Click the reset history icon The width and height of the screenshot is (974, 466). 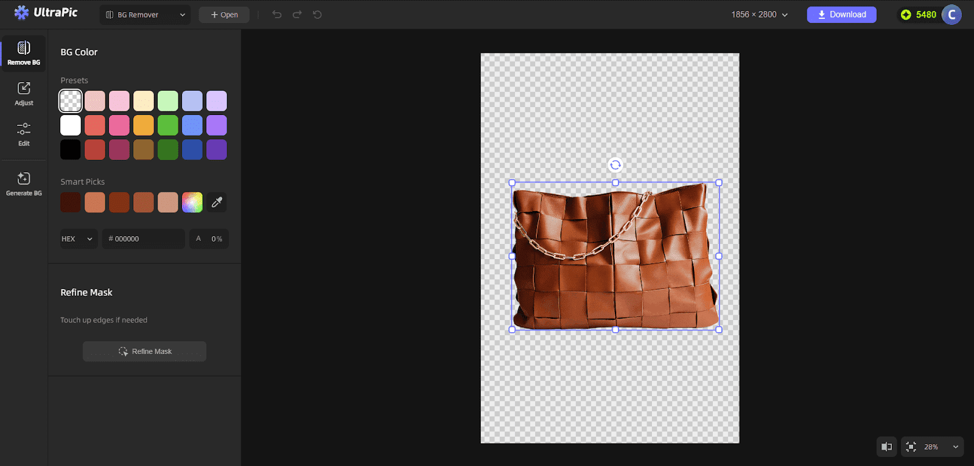(x=317, y=15)
